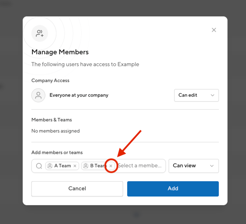The height and width of the screenshot is (224, 246).
Task: Focus the Select a member input field
Action: click(140, 165)
